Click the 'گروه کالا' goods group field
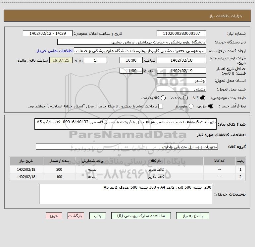The height and width of the screenshot is (247, 255). (127, 147)
